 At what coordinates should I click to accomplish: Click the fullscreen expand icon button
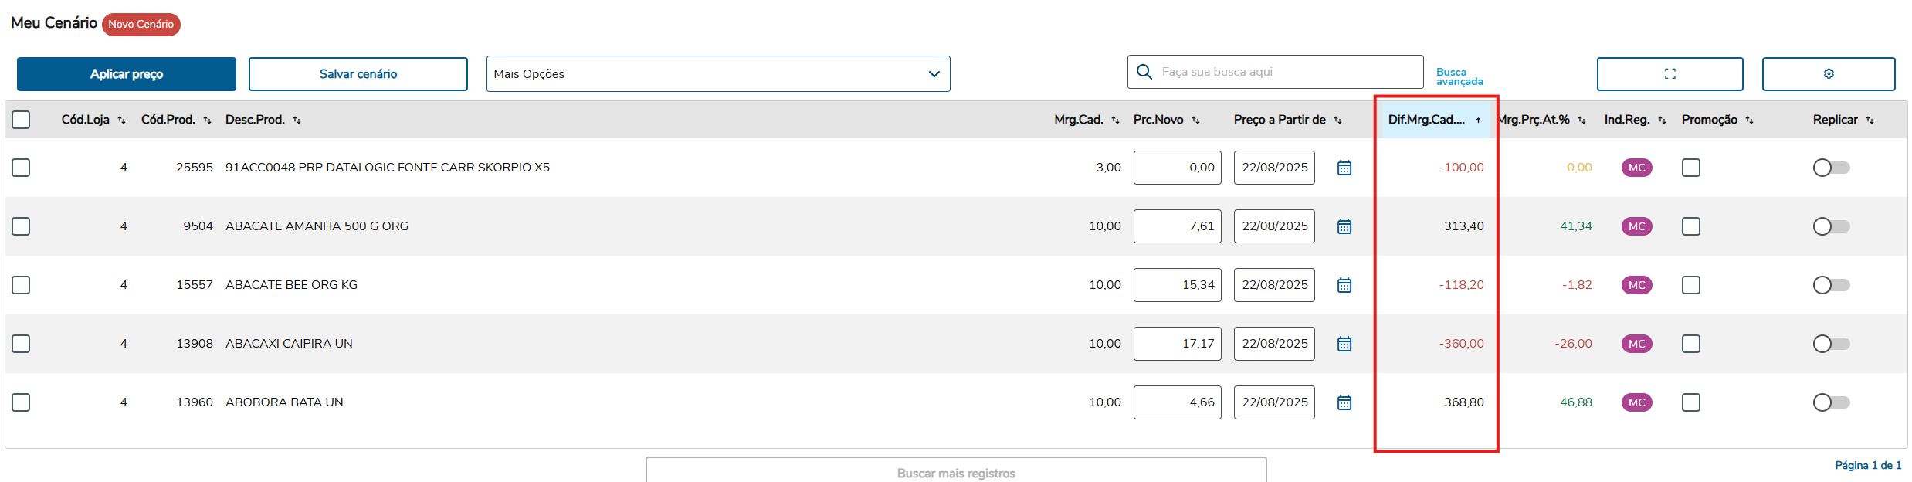pyautogui.click(x=1670, y=74)
